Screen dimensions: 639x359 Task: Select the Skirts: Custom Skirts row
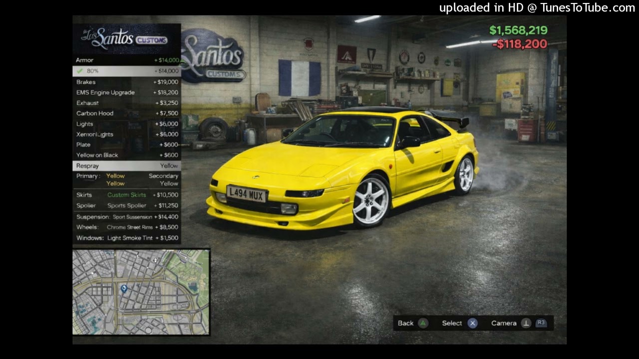[x=127, y=195]
